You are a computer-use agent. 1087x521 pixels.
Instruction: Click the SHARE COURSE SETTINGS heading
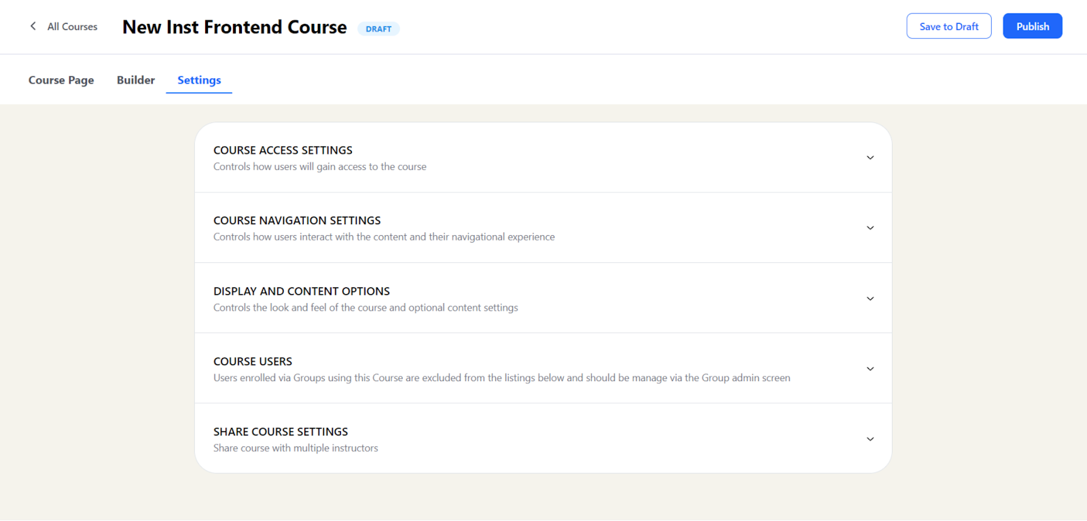pyautogui.click(x=281, y=432)
